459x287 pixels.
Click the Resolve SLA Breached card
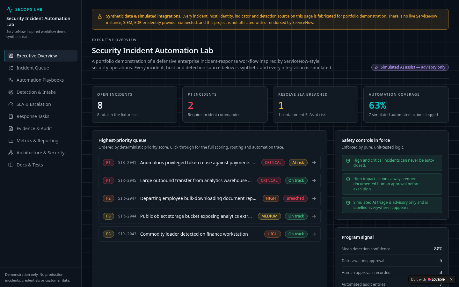[x=316, y=105]
